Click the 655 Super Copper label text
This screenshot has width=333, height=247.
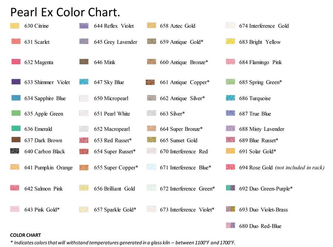(x=116, y=168)
